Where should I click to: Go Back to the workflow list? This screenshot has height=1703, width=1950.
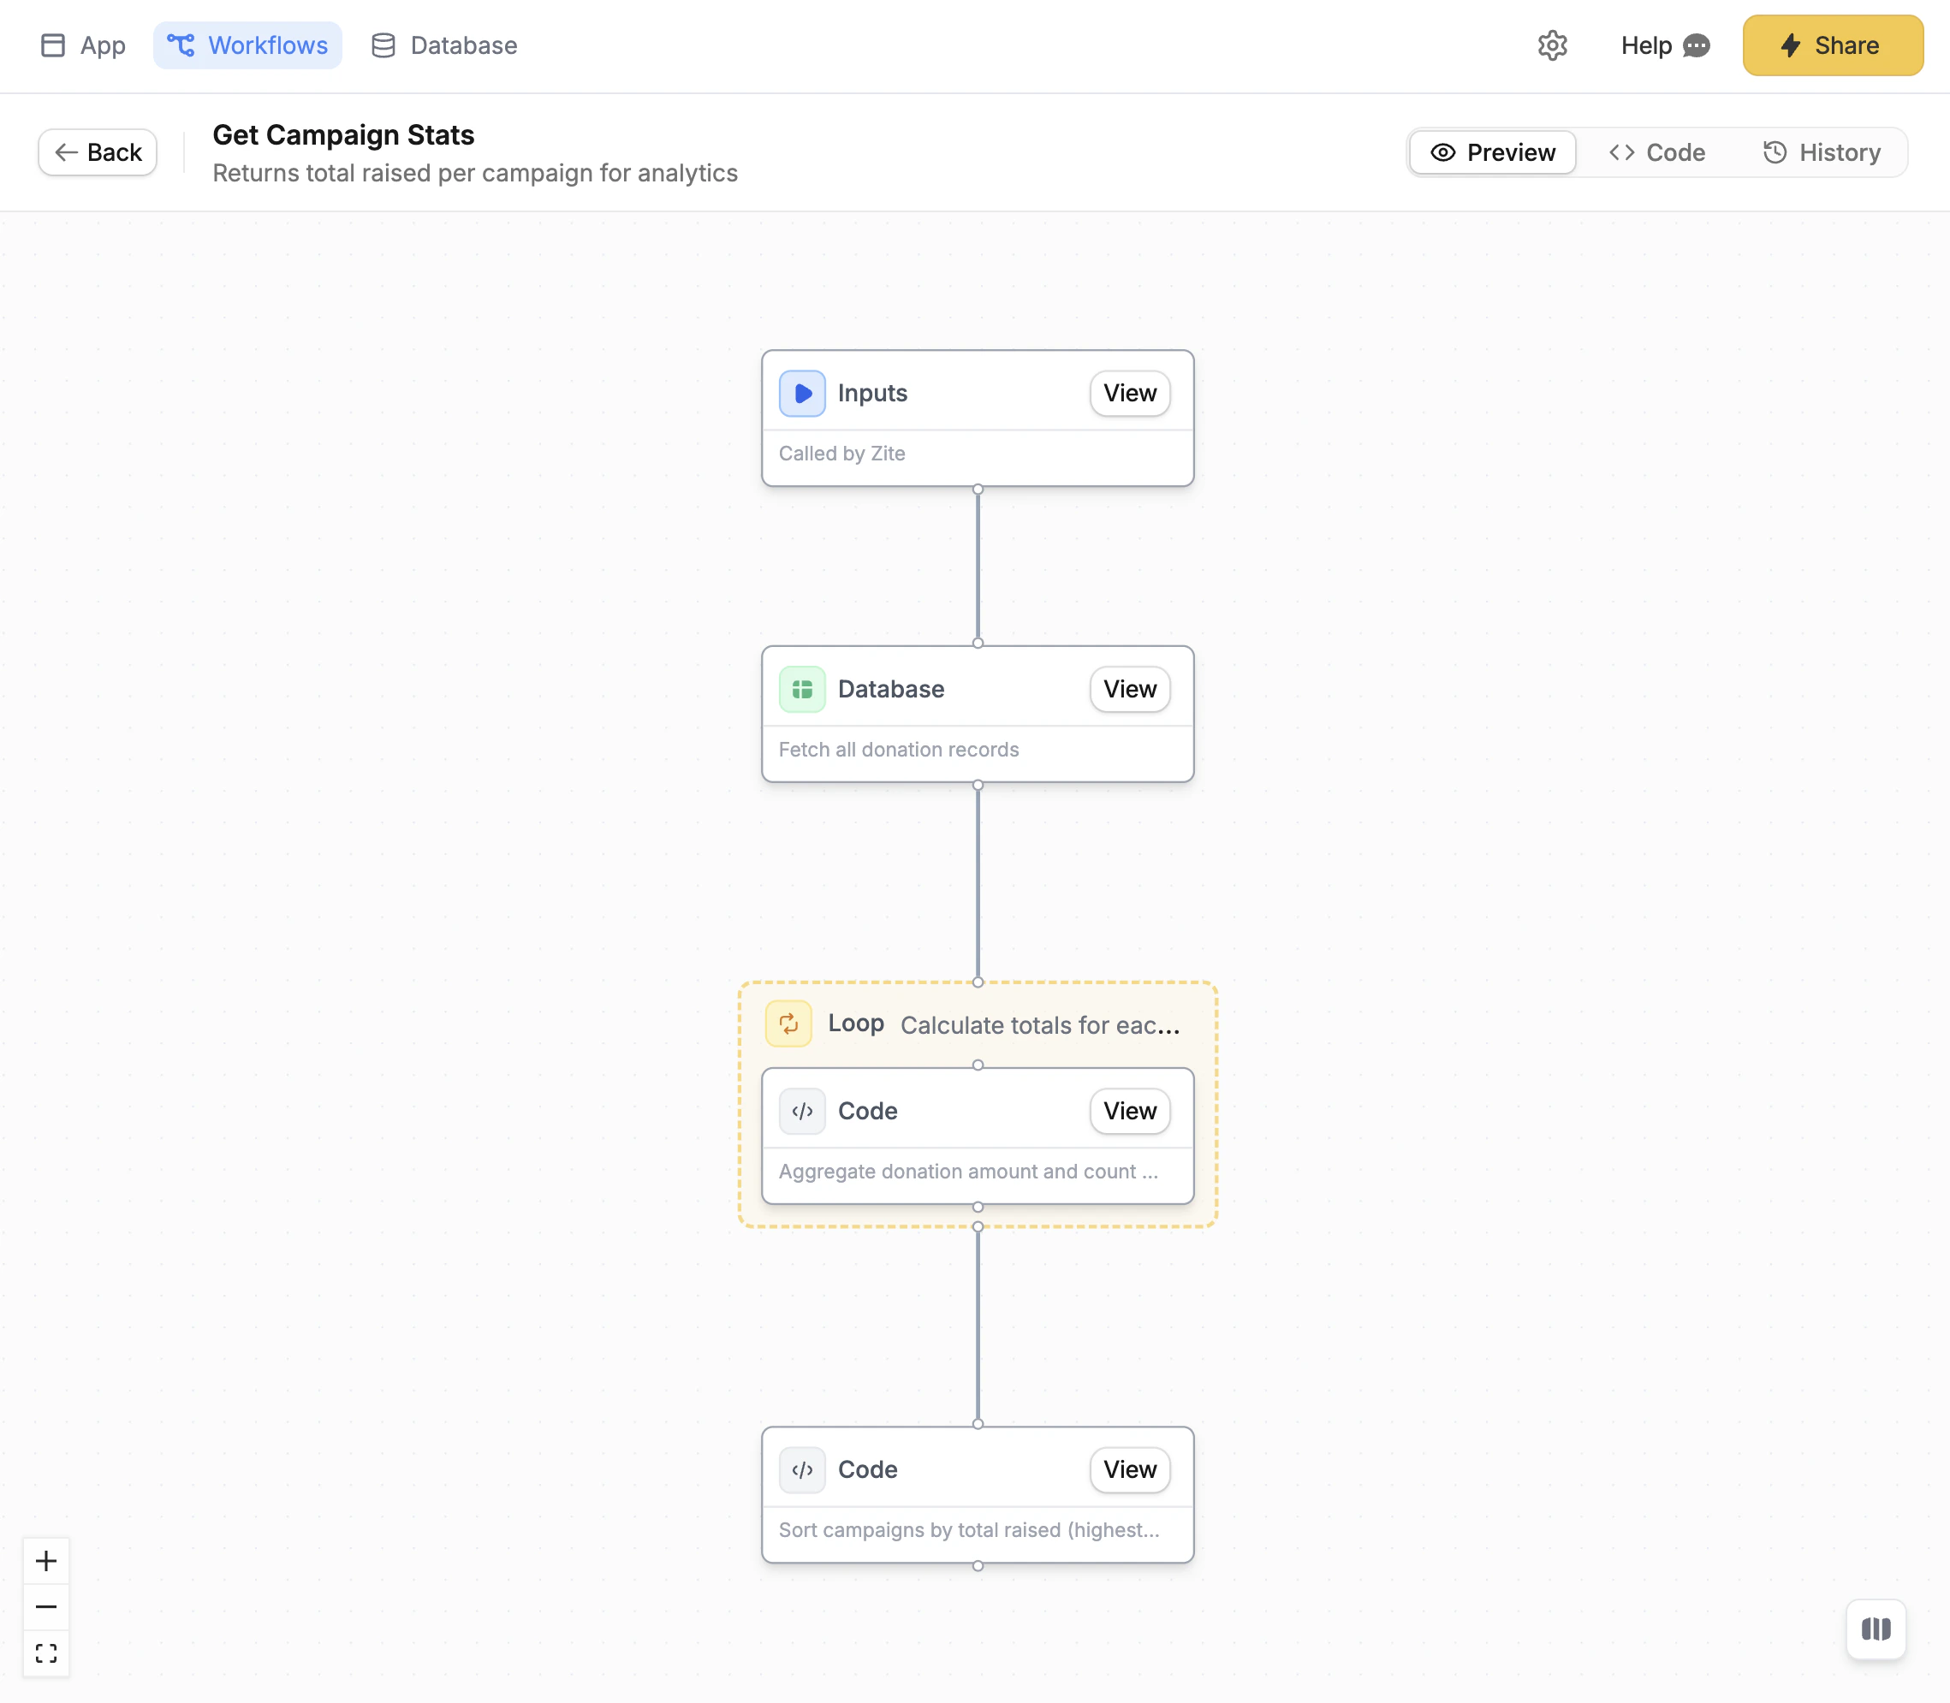click(x=97, y=152)
